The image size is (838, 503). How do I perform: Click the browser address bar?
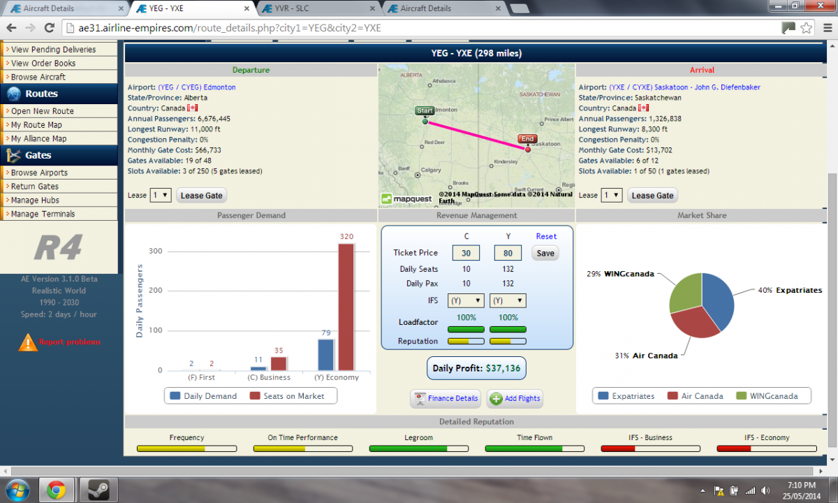pos(419,28)
